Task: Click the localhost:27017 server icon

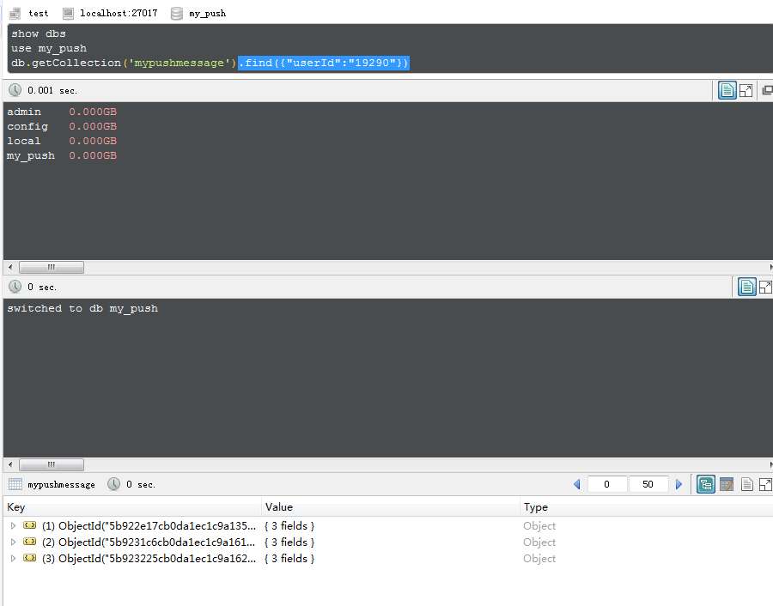Action: click(68, 13)
